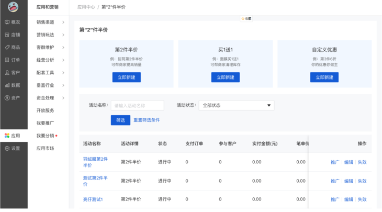Viewport: 382px width, 212px height.
Task: Click 立即新建 under 第2件半价
Action: point(126,77)
